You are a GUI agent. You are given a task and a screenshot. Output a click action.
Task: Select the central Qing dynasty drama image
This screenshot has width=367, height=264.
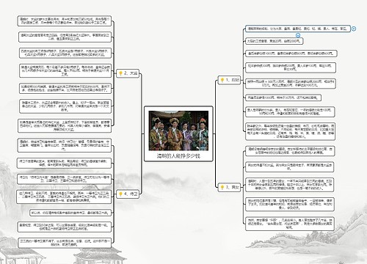coord(178,131)
